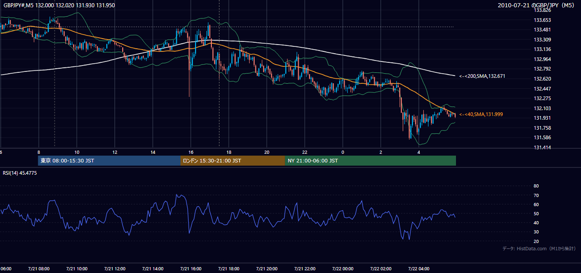The height and width of the screenshot is (273, 581).
Task: Click the NY 21:00-06:00 JST session bar
Action: click(x=371, y=161)
